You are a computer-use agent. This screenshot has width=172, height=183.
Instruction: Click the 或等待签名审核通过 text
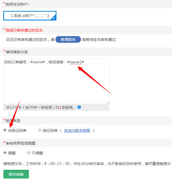coord(99,39)
